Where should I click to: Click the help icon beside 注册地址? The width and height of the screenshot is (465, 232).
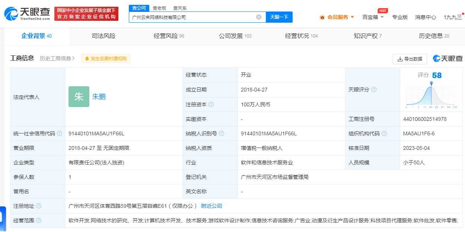click(39, 206)
